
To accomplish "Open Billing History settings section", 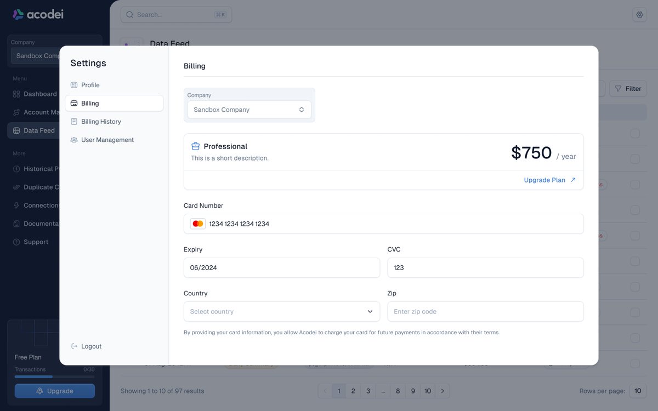I will coord(114,122).
